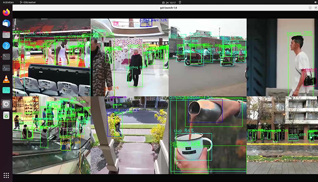The height and width of the screenshot is (182, 318).
Task: Click the coffee cup pouring video tile
Action: [208, 135]
